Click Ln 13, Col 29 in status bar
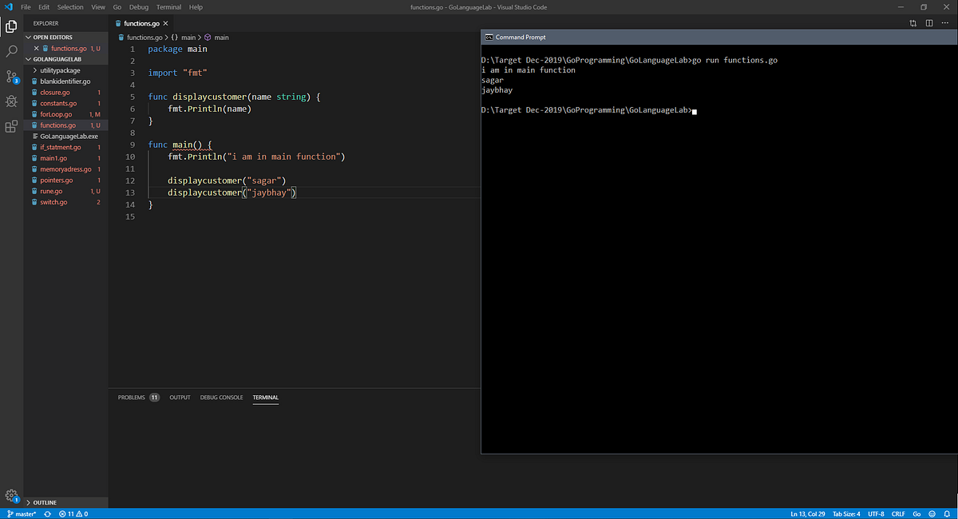 coord(807,514)
